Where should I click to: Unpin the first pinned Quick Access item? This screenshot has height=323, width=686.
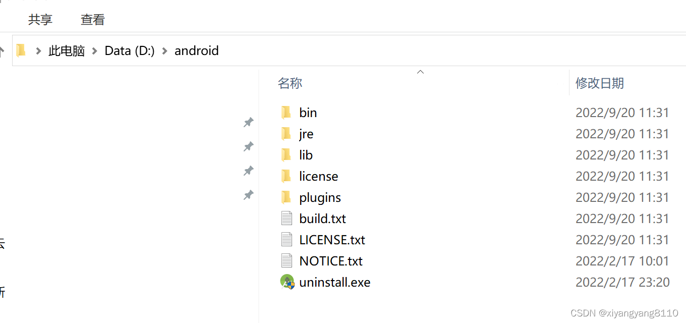pos(248,122)
